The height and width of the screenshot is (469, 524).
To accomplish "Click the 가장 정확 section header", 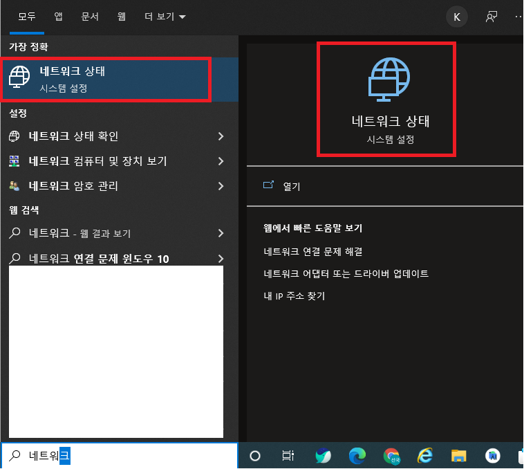I will coord(28,46).
